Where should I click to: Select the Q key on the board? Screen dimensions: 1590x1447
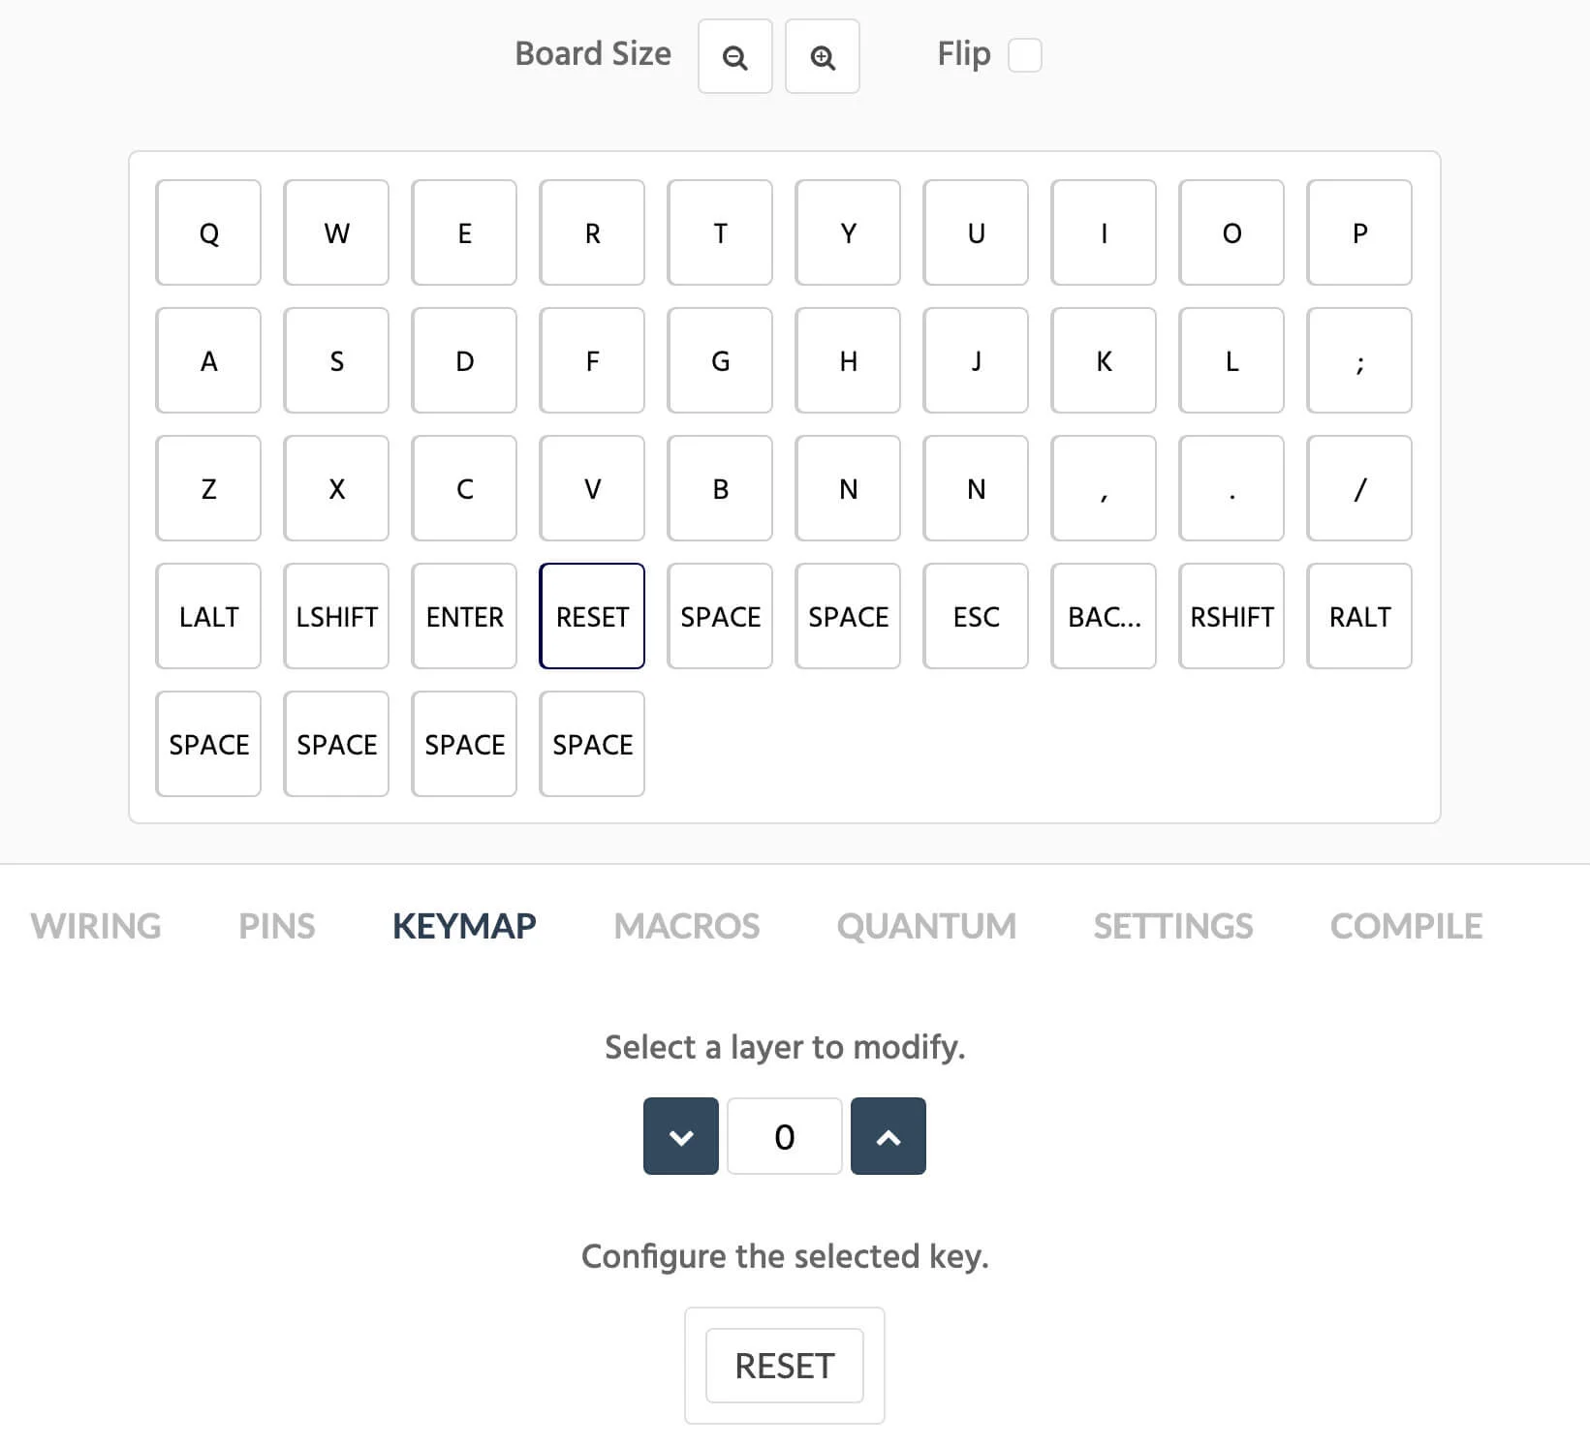tap(208, 232)
